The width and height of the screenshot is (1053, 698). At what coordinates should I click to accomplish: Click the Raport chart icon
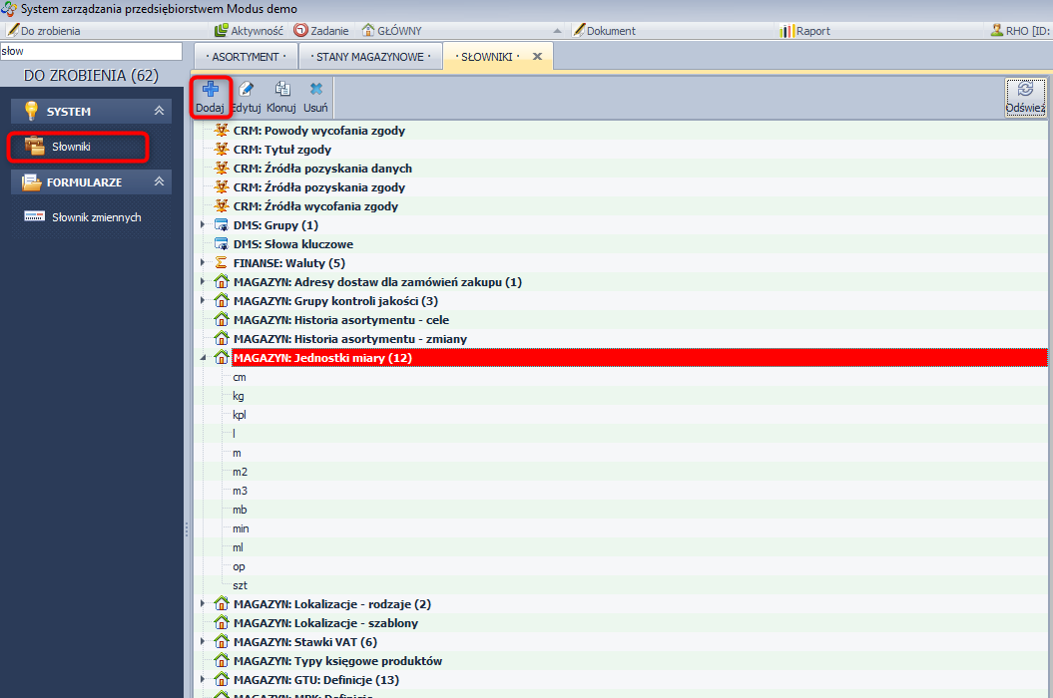(x=787, y=31)
